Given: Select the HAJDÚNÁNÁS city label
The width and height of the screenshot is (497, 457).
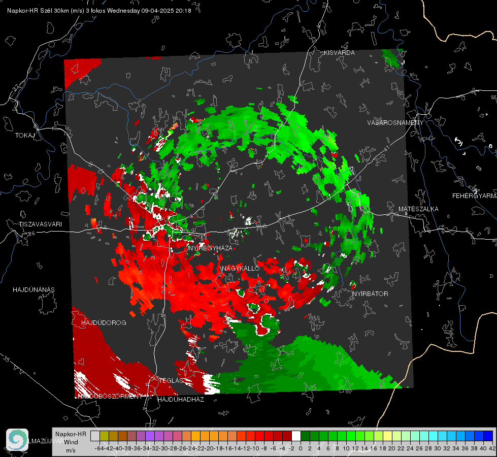Looking at the screenshot, I should point(34,290).
